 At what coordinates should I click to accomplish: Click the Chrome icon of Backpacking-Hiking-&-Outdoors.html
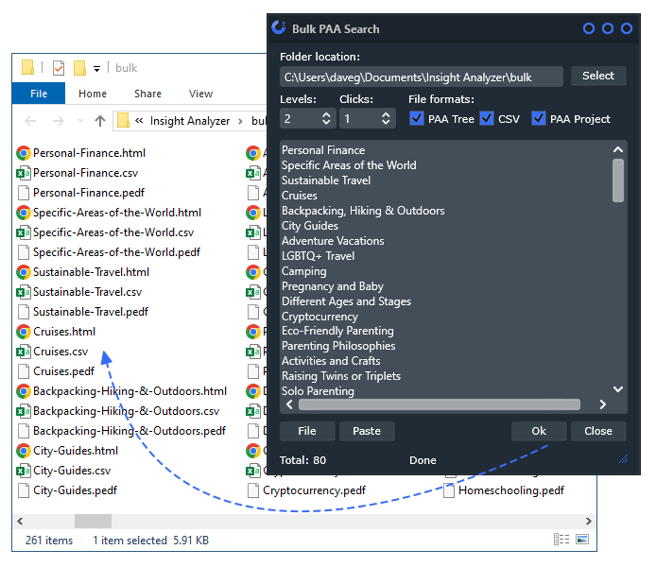24,391
